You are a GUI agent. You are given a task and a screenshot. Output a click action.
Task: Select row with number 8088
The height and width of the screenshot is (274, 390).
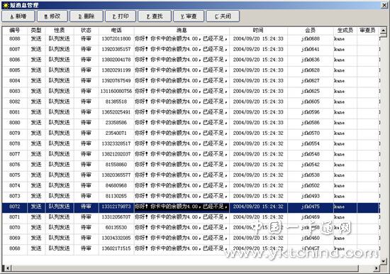click(x=191, y=39)
